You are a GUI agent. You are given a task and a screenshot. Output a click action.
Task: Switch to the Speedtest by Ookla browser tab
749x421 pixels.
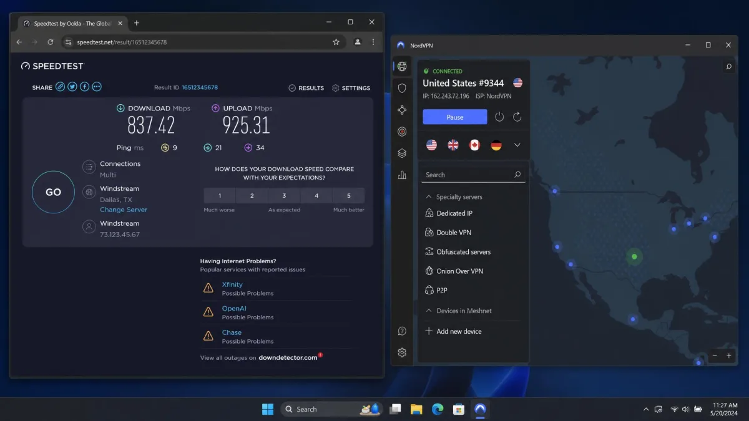(x=72, y=23)
